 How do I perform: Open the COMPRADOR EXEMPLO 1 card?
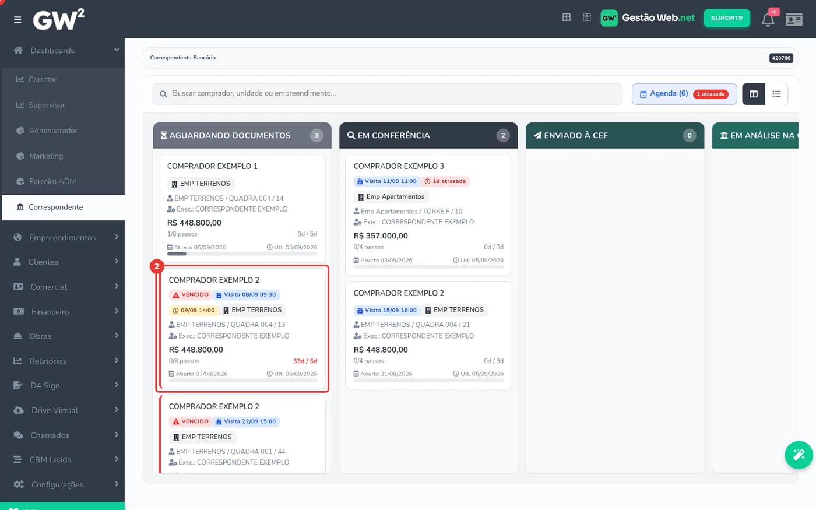point(242,209)
